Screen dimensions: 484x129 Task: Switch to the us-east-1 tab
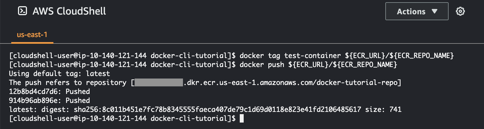coord(32,35)
